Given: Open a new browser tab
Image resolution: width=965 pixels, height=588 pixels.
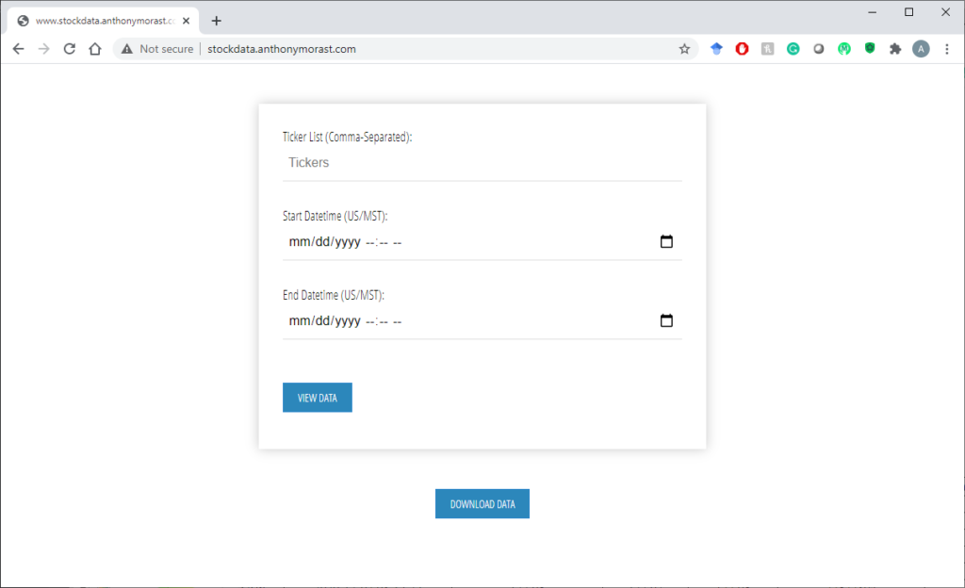Looking at the screenshot, I should (x=216, y=21).
